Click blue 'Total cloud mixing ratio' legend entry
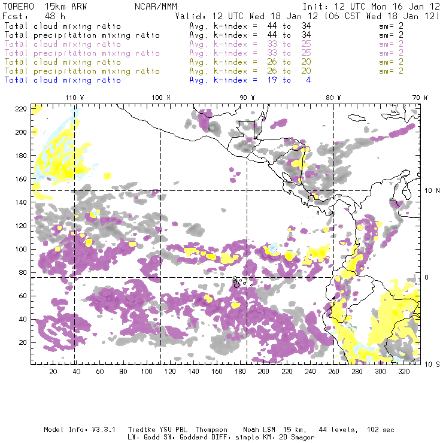Image resolution: width=443 pixels, height=443 pixels. click(x=63, y=80)
